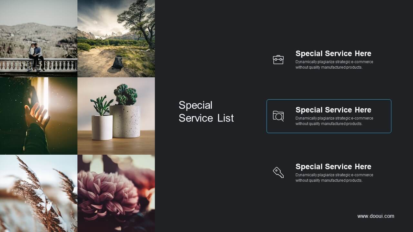
Task: Select the heading next to the key icon
Action: click(333, 167)
